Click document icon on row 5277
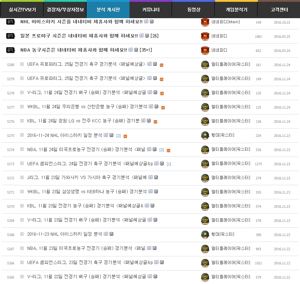 coord(22,107)
